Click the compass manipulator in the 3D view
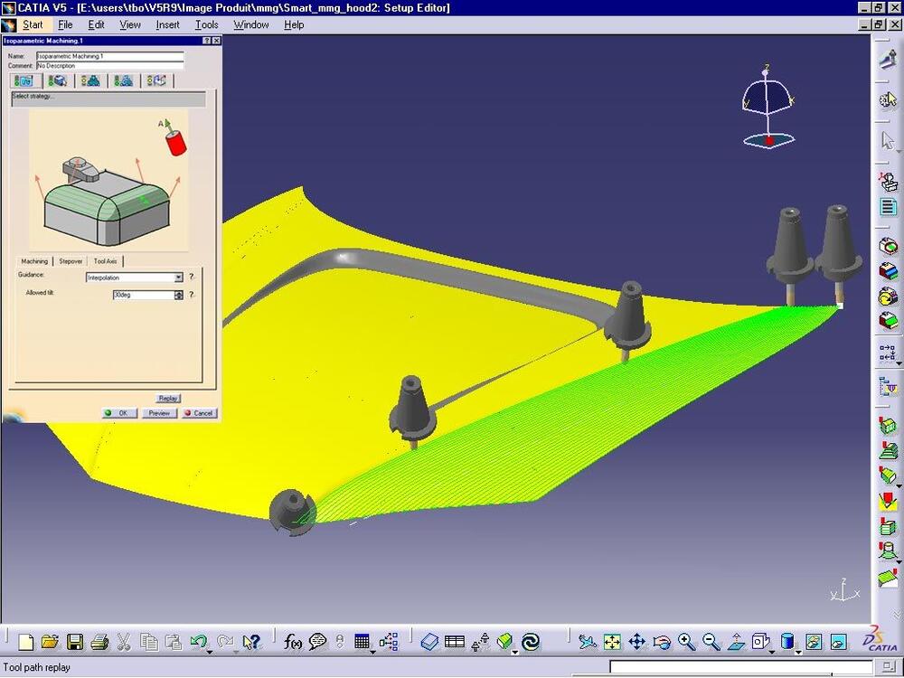904x678 pixels. (767, 107)
